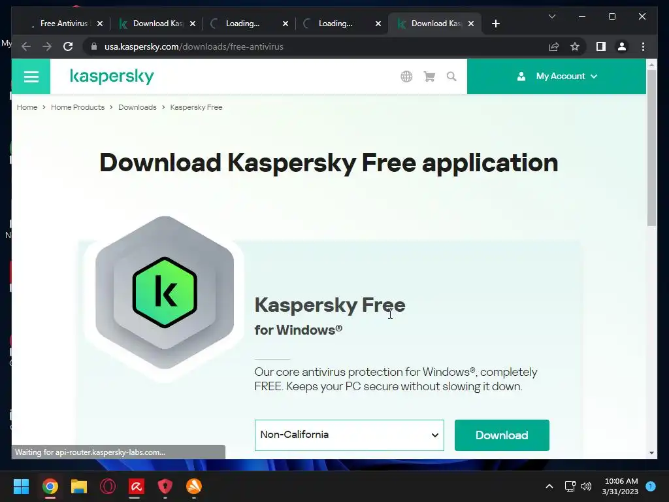Go back in browser history
669x502 pixels.
[x=26, y=46]
